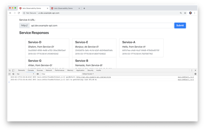Open the DevTools Sources tab
This screenshot has width=205, height=131.
(x=40, y=70)
